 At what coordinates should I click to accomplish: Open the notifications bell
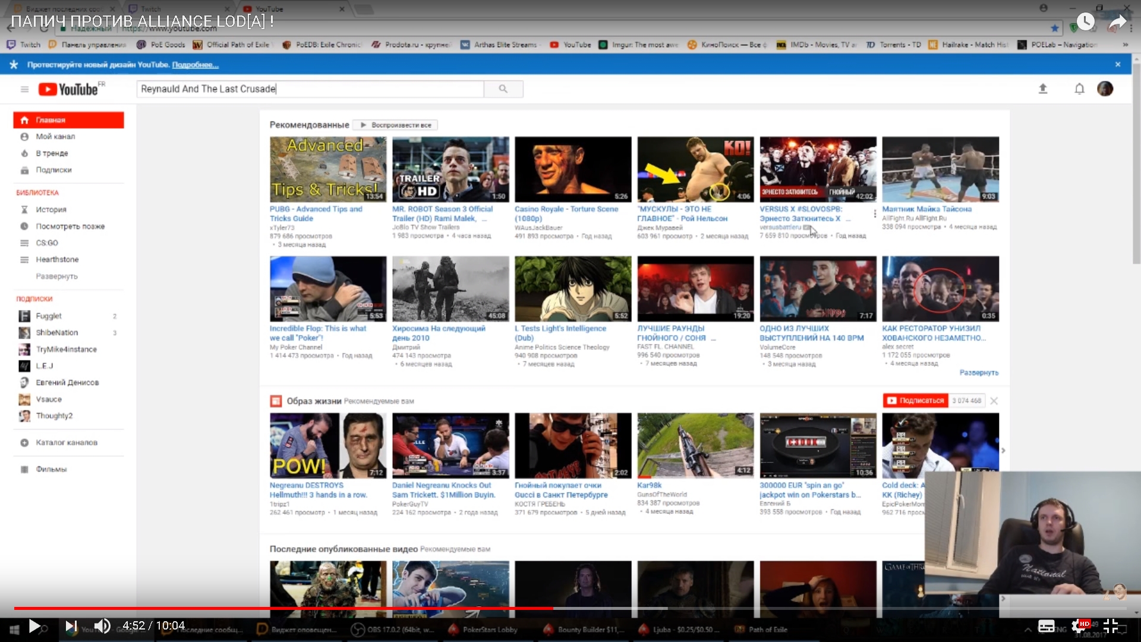point(1079,89)
